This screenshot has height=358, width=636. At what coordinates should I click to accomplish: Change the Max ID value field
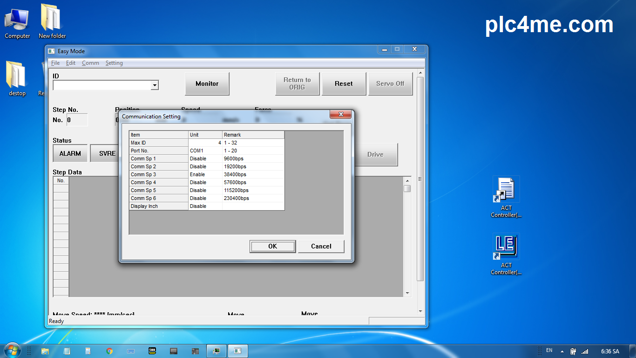tap(205, 143)
